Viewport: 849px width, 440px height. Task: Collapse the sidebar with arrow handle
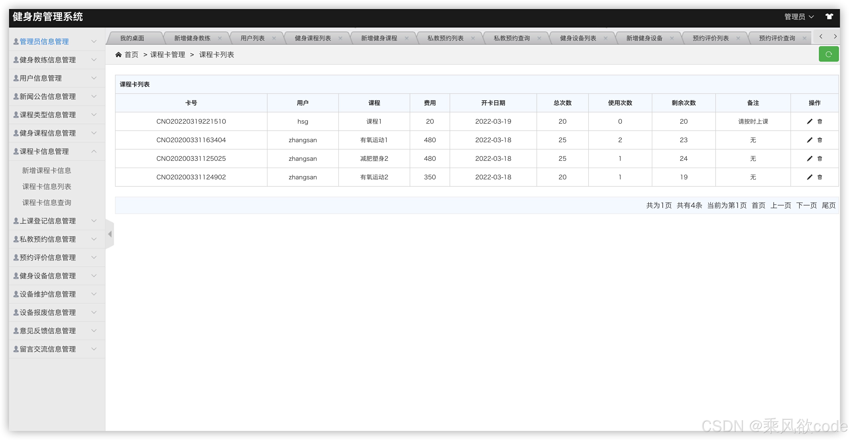point(110,234)
